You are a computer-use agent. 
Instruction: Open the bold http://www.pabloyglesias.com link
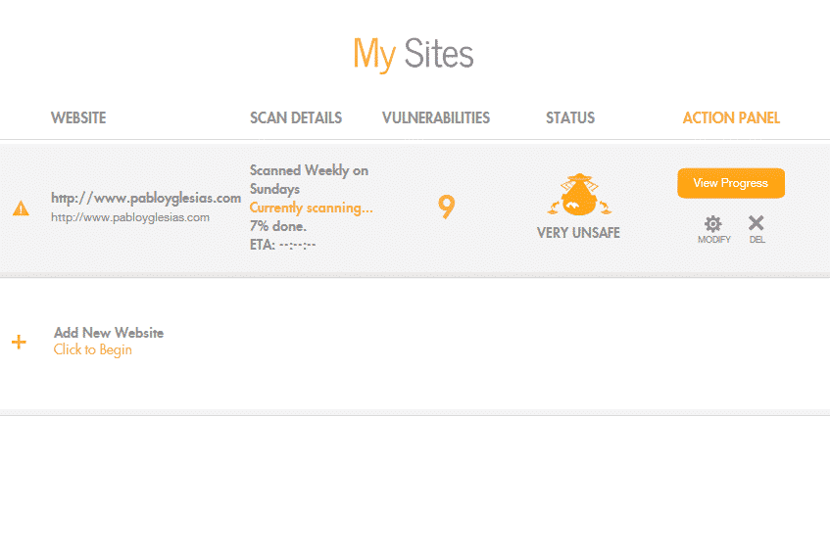click(146, 198)
